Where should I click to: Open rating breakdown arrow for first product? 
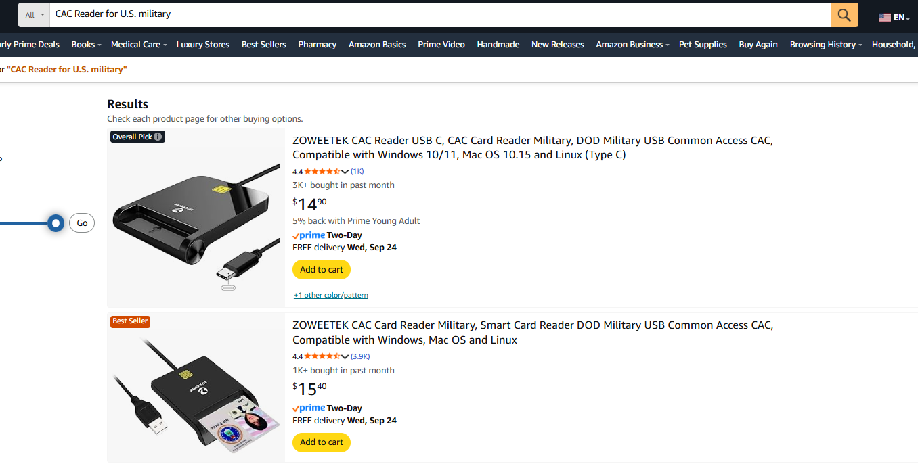coord(345,172)
